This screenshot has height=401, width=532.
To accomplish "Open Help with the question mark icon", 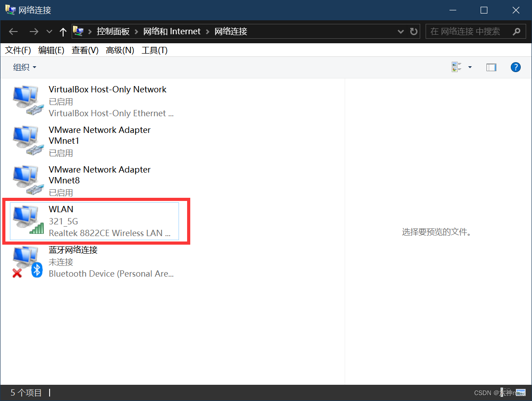I will [x=516, y=67].
